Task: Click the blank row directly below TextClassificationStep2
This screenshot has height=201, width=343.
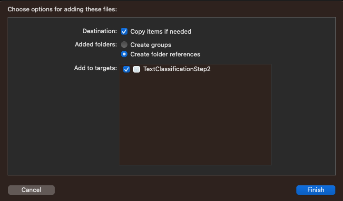Action: click(x=195, y=79)
